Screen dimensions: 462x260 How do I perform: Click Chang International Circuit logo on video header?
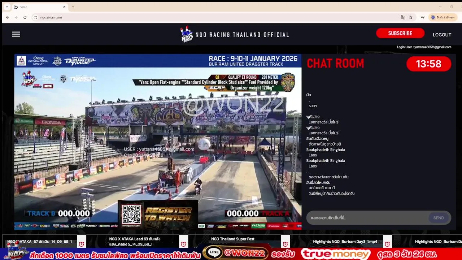[x=33, y=61]
